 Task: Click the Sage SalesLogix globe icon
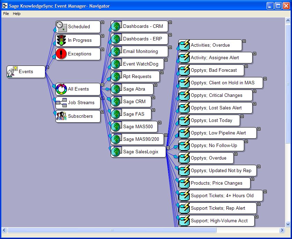pyautogui.click(x=117, y=152)
